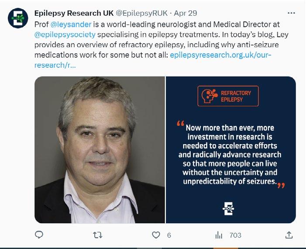The image size is (306, 249).
Task: Retweet this post using the repost icon
Action: click(98, 235)
